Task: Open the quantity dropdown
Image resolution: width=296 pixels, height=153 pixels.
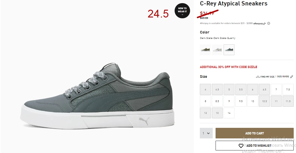Action: point(206,133)
